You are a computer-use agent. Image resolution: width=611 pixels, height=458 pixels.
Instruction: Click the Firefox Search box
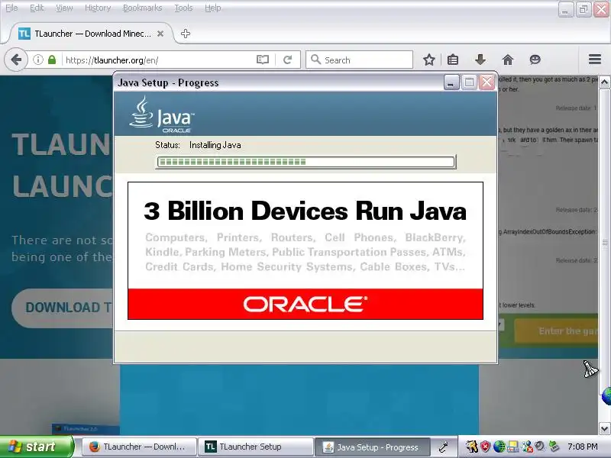359,60
